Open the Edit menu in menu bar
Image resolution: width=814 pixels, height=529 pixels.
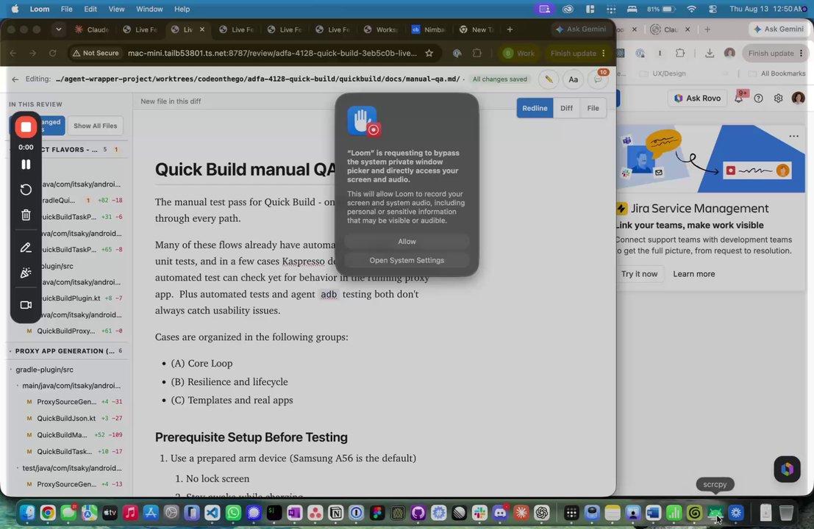point(90,9)
